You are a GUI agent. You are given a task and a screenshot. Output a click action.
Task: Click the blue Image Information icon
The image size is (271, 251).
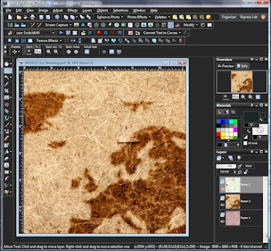[57, 17]
